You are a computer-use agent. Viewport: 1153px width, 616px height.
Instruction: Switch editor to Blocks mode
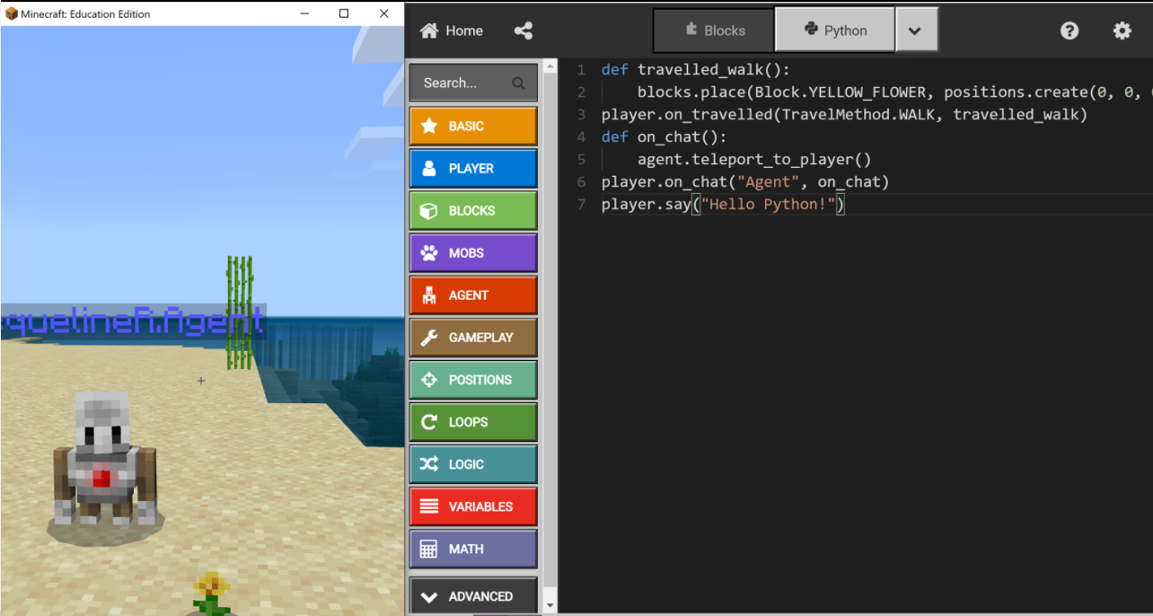tap(714, 31)
